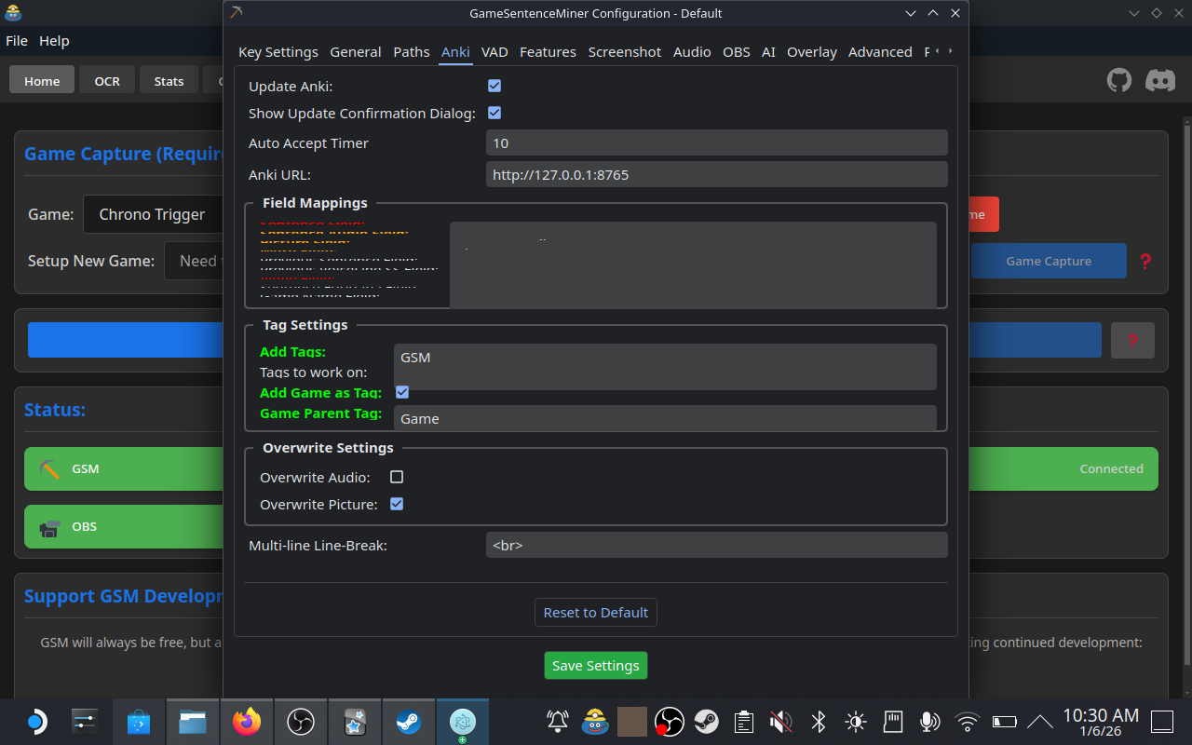This screenshot has width=1192, height=745.
Task: Enable Overwrite Audio
Action: (397, 476)
